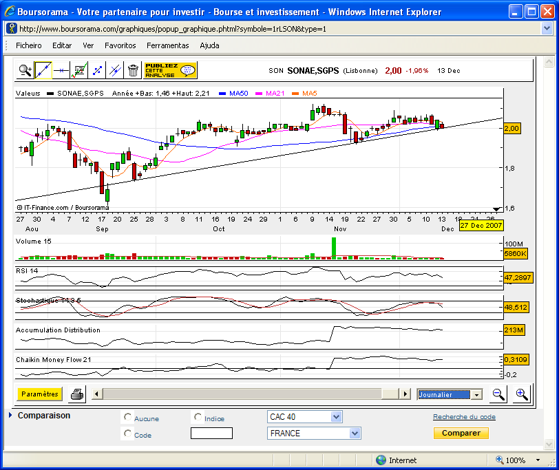Click the small chart axis down-triangle marker
This screenshot has width=559, height=470.
tap(496, 209)
